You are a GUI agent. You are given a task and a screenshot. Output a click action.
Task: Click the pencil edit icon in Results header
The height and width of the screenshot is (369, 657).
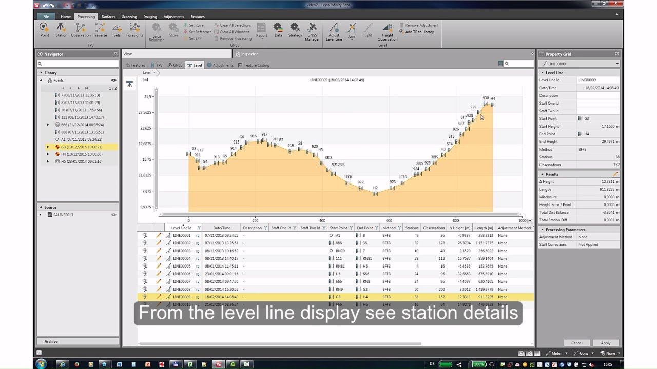point(615,174)
